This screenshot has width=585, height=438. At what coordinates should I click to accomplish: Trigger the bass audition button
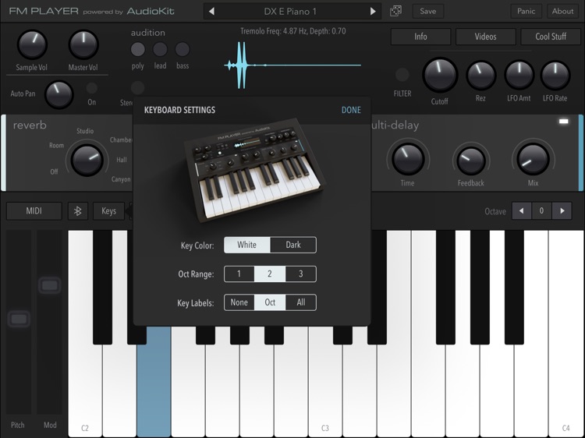[183, 49]
